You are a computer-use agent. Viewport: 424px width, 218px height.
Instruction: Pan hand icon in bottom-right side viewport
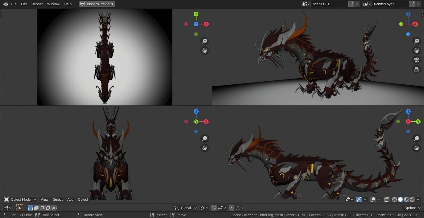click(417, 148)
